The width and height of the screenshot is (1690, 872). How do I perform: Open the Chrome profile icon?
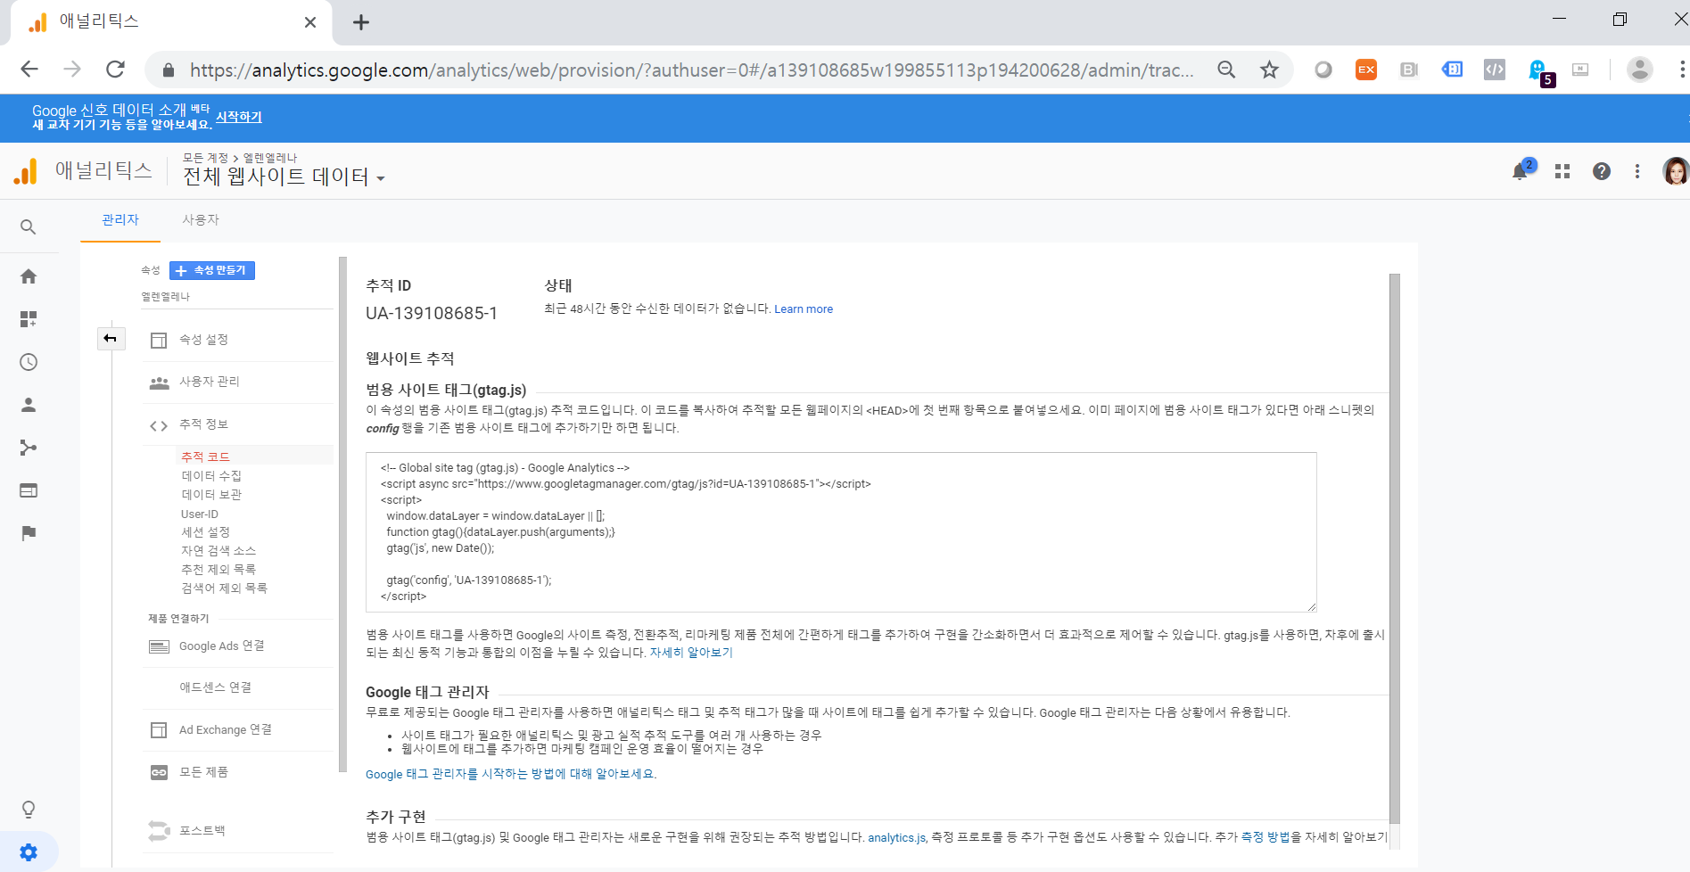[x=1640, y=70]
